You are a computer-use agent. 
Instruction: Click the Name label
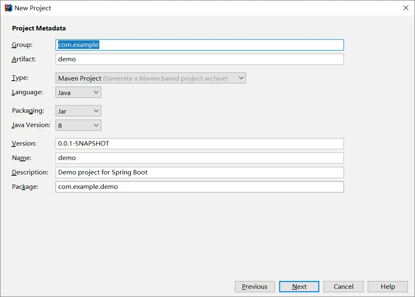(x=22, y=158)
